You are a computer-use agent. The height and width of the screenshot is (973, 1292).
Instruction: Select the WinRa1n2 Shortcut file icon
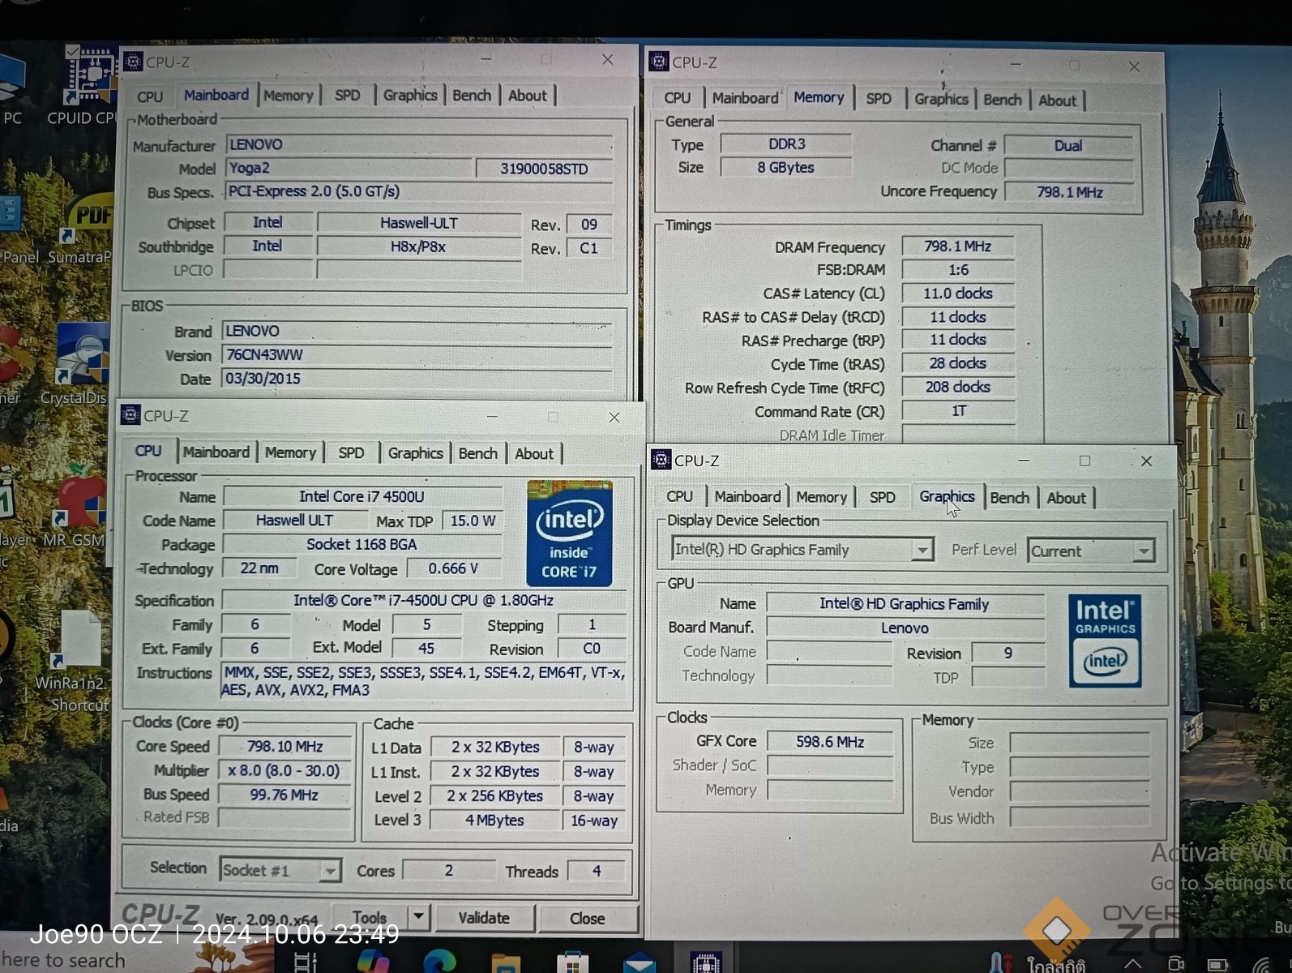[78, 662]
